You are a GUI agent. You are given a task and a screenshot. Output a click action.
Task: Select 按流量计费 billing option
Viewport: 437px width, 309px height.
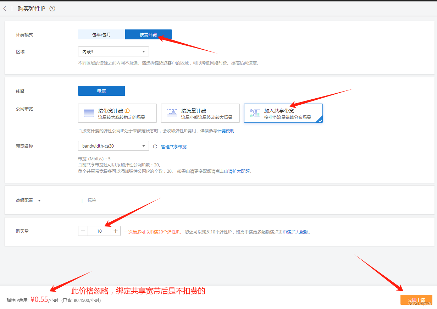200,113
